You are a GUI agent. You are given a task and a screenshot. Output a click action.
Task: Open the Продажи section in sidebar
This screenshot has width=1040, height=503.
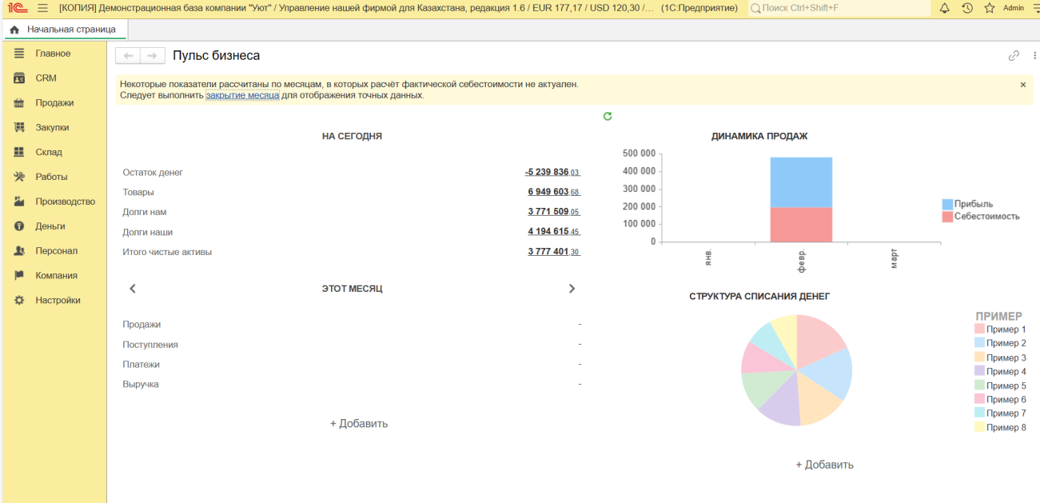(x=54, y=103)
